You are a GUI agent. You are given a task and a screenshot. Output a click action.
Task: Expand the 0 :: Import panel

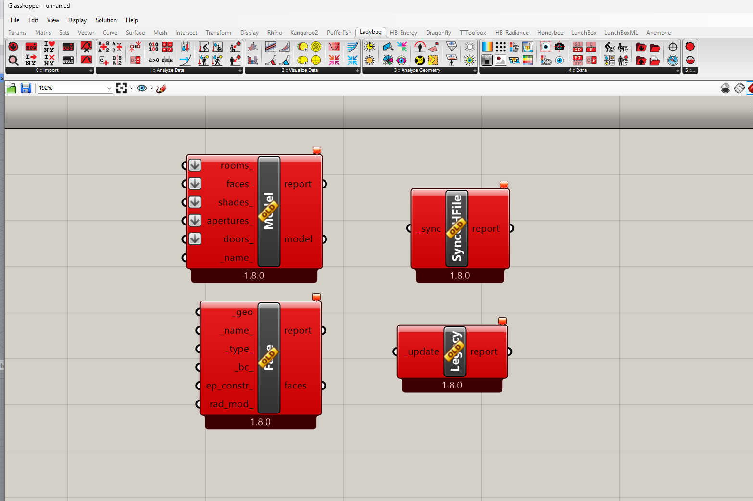point(91,70)
